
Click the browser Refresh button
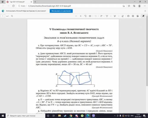(13, 6)
